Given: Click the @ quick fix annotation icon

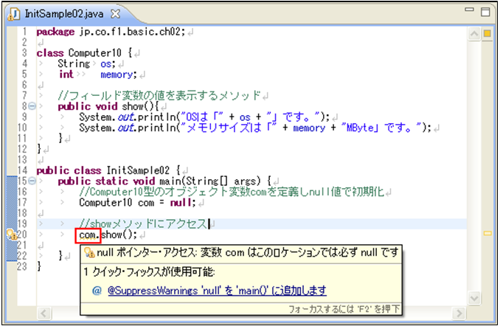Looking at the screenshot, I should tap(97, 291).
